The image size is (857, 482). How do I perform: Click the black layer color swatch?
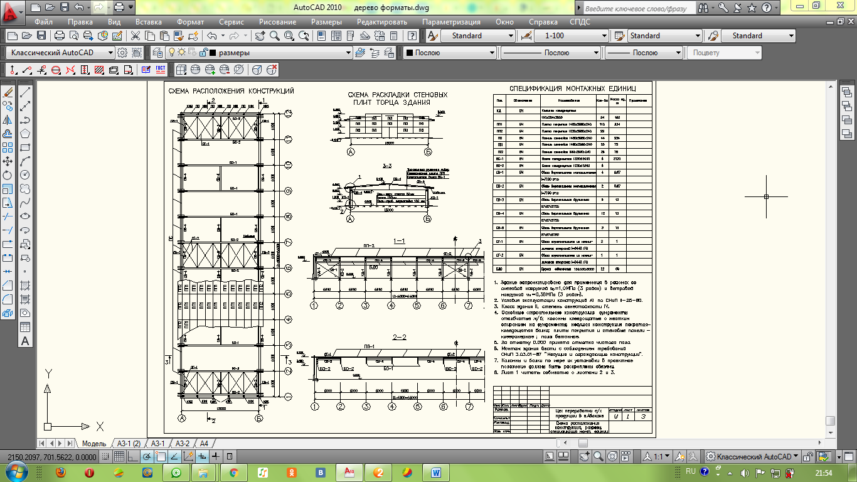[x=213, y=53]
